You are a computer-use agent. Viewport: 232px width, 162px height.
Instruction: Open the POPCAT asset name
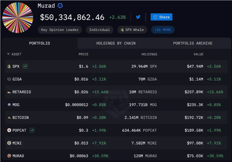(19, 130)
